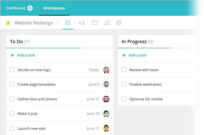Open workspace settings gear icon
This screenshot has height=135, width=204.
click(x=119, y=23)
